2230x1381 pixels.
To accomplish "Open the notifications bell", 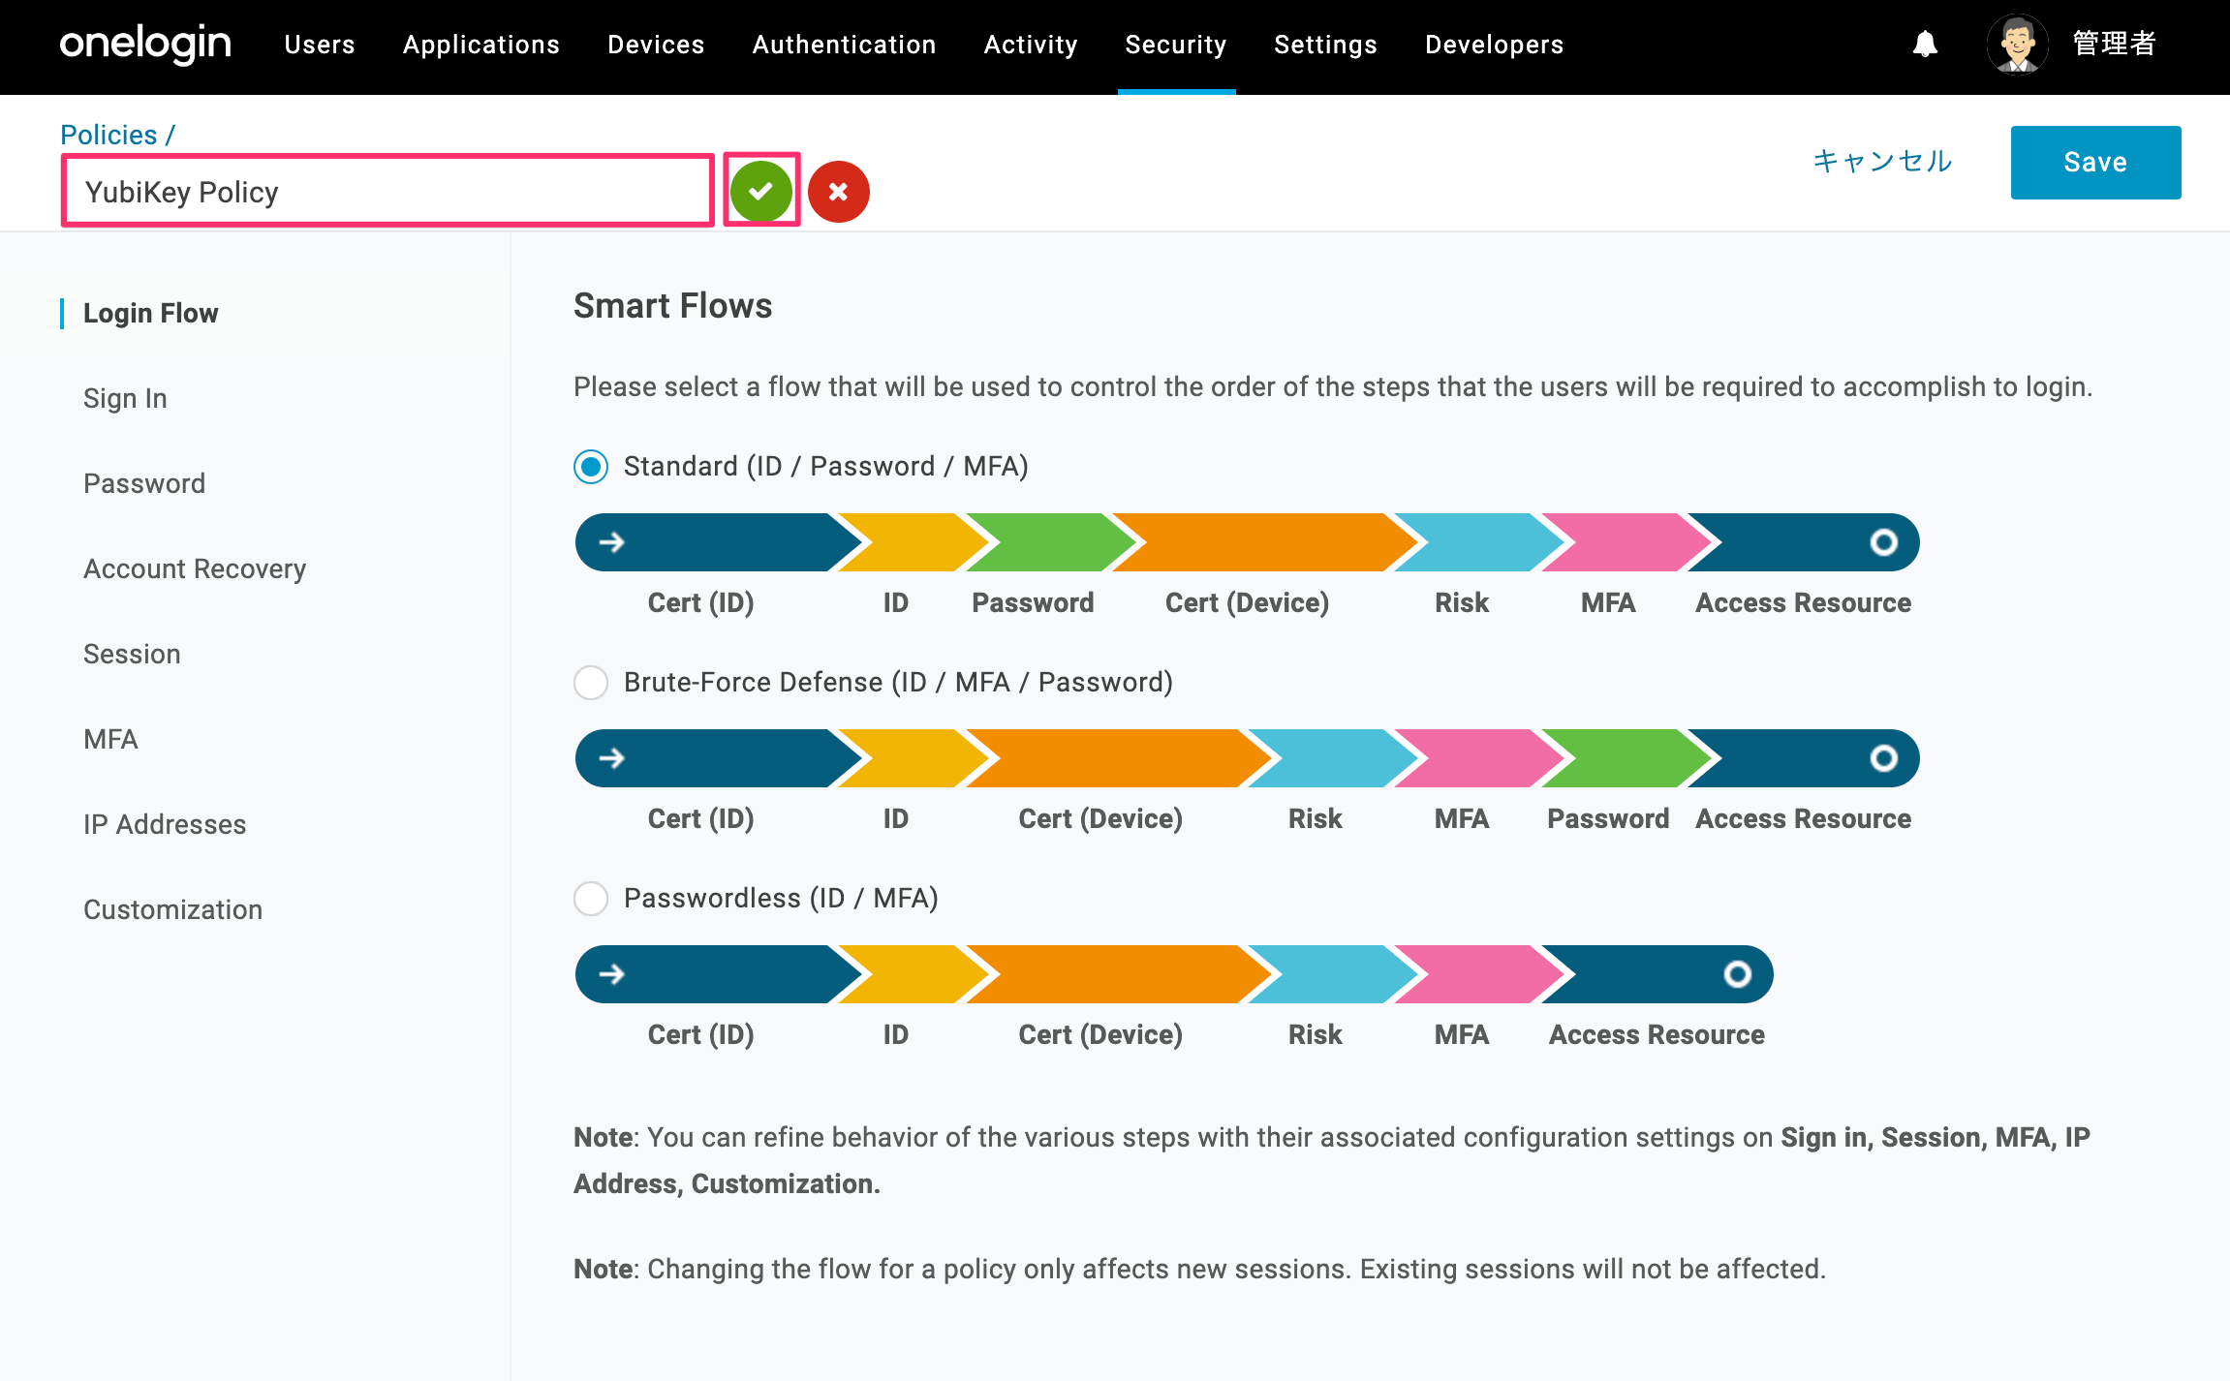I will click(1925, 45).
